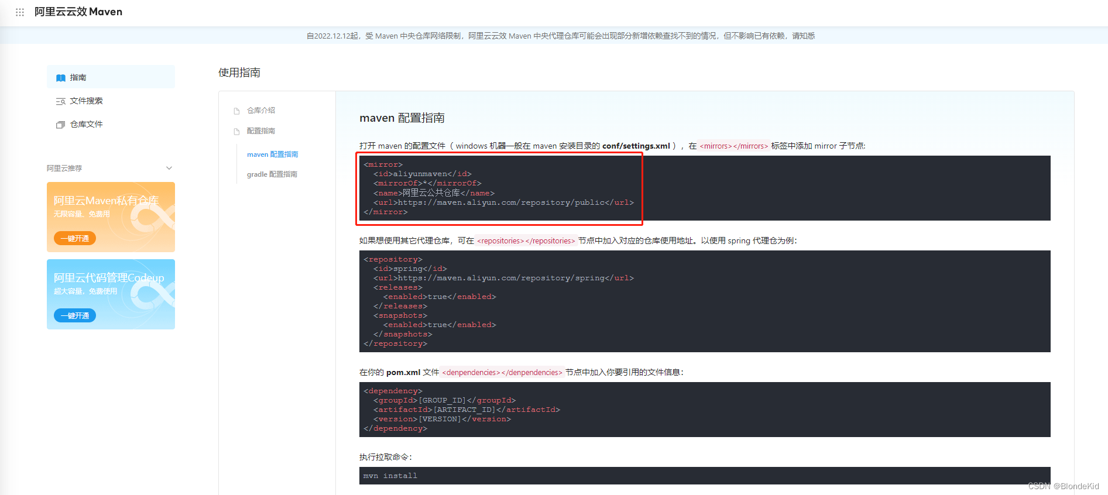Click the blue 一键开通 button on Codeup card
Image resolution: width=1108 pixels, height=495 pixels.
tap(75, 315)
